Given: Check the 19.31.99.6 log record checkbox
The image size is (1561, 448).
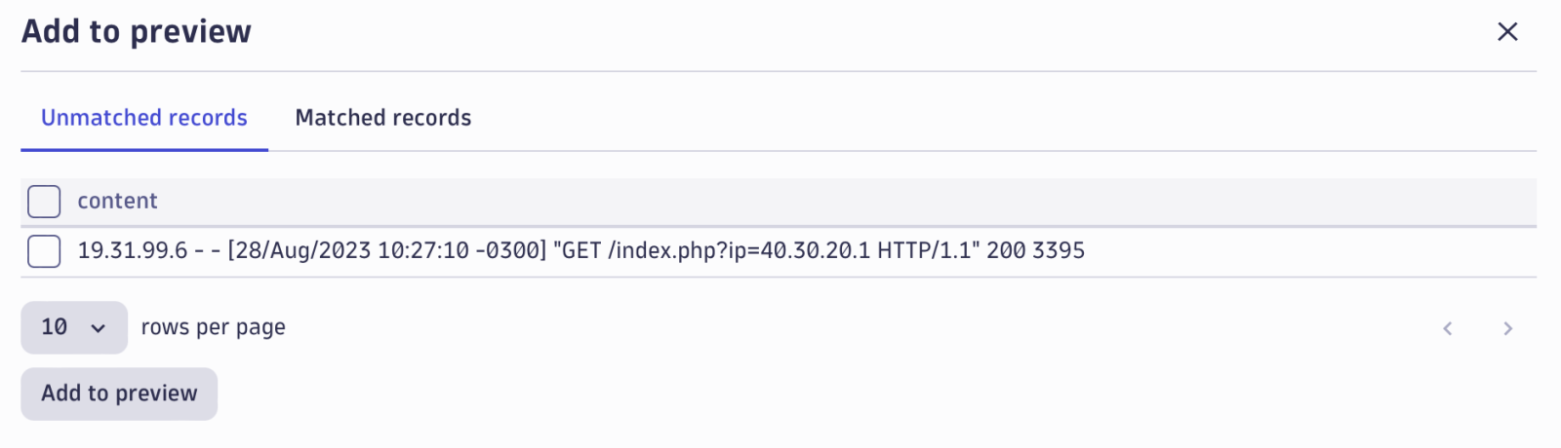Looking at the screenshot, I should tap(44, 251).
